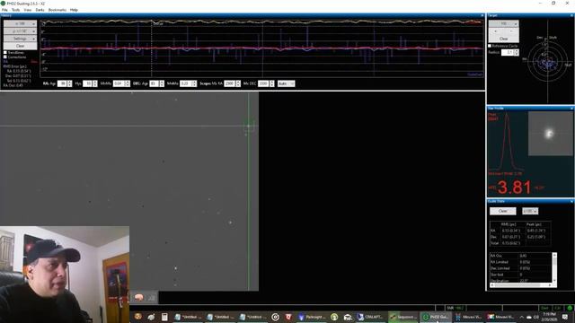
Task: Clear the history graph
Action: tap(20, 46)
